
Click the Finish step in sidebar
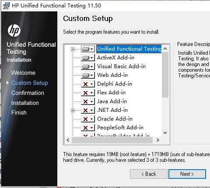19,113
